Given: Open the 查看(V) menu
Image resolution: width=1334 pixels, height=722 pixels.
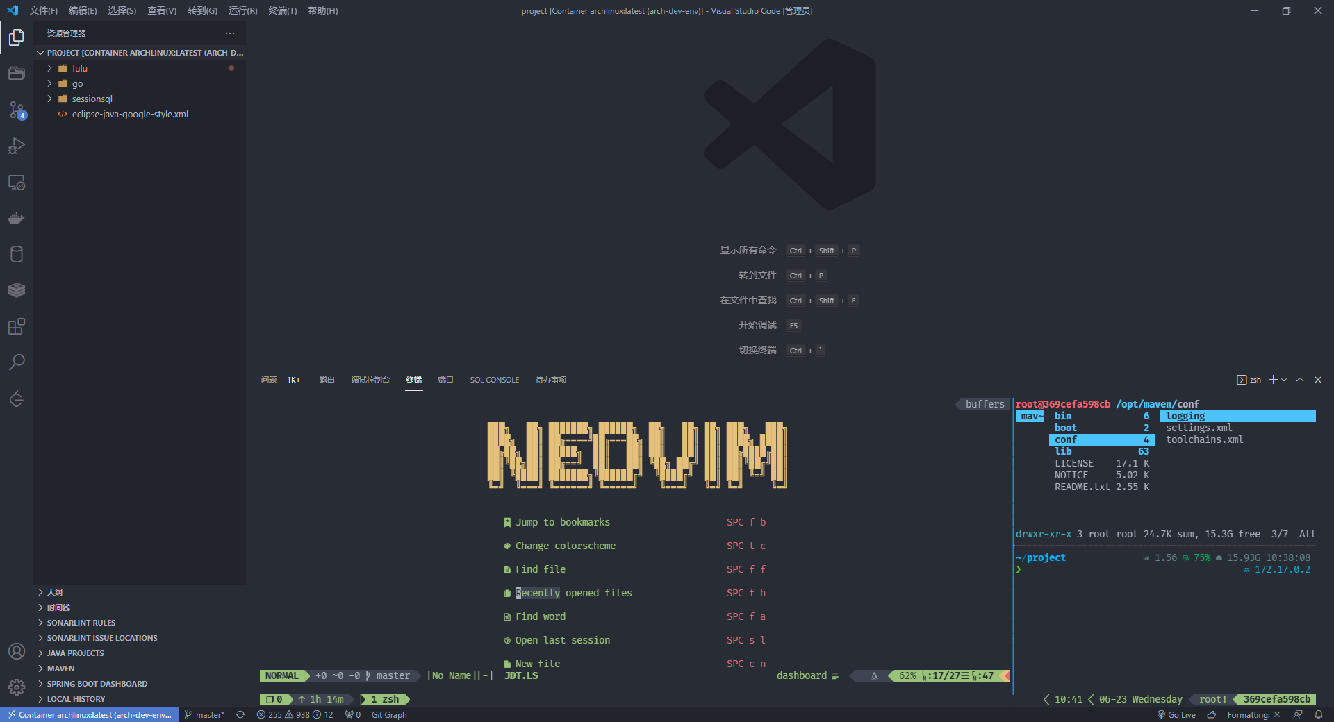Looking at the screenshot, I should tap(162, 10).
